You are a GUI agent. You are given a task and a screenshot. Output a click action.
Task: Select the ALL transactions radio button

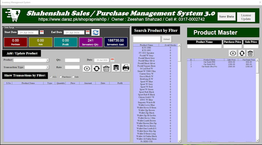(51, 77)
